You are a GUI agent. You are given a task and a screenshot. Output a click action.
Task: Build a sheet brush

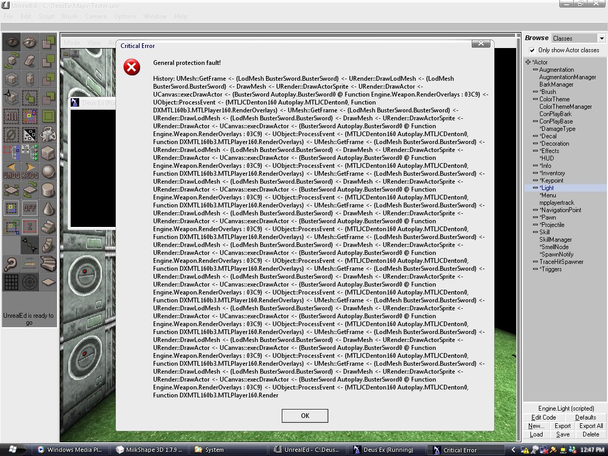pyautogui.click(x=49, y=282)
